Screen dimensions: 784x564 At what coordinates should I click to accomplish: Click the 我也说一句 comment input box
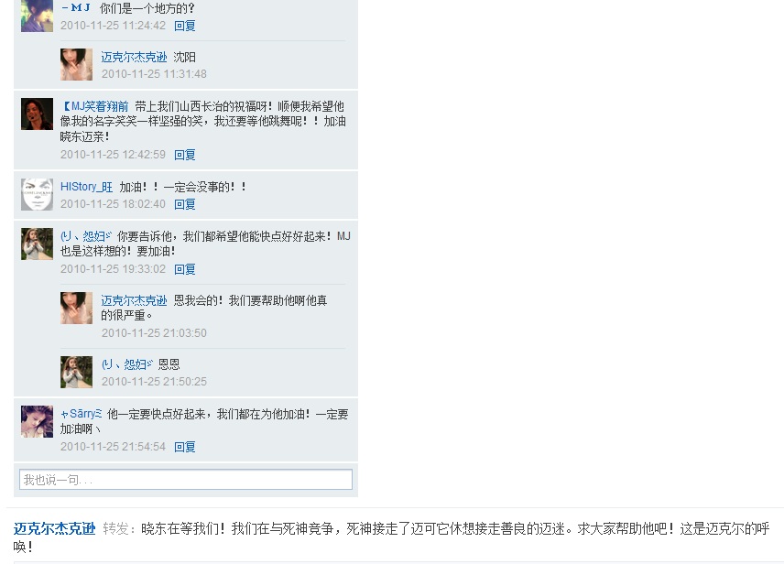[186, 480]
